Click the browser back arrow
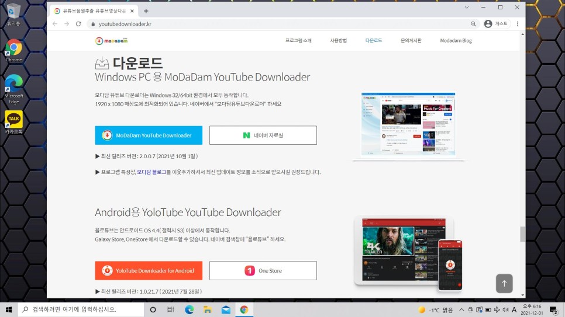This screenshot has height=317, width=565. (x=55, y=24)
